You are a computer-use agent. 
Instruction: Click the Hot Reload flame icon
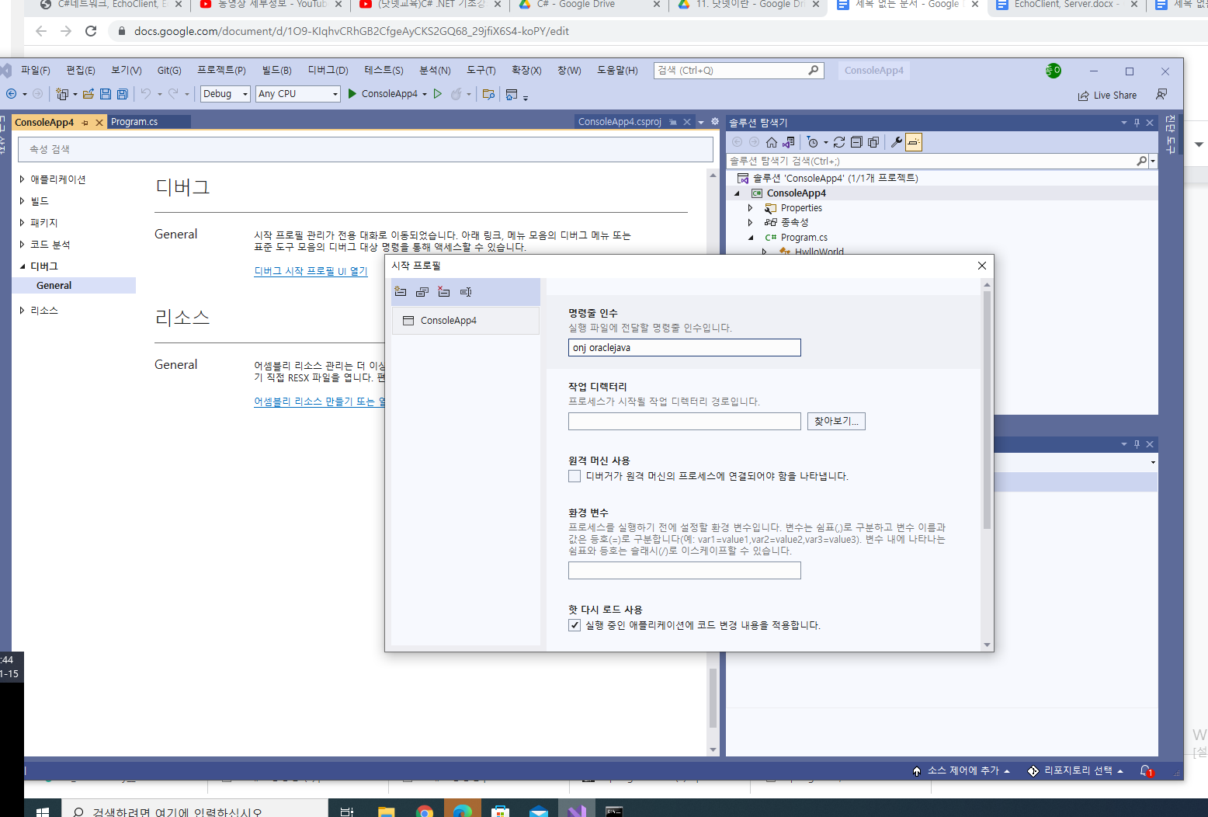pos(456,94)
